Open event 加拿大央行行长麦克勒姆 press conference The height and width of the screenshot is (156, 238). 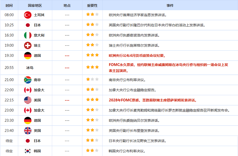click(169, 110)
